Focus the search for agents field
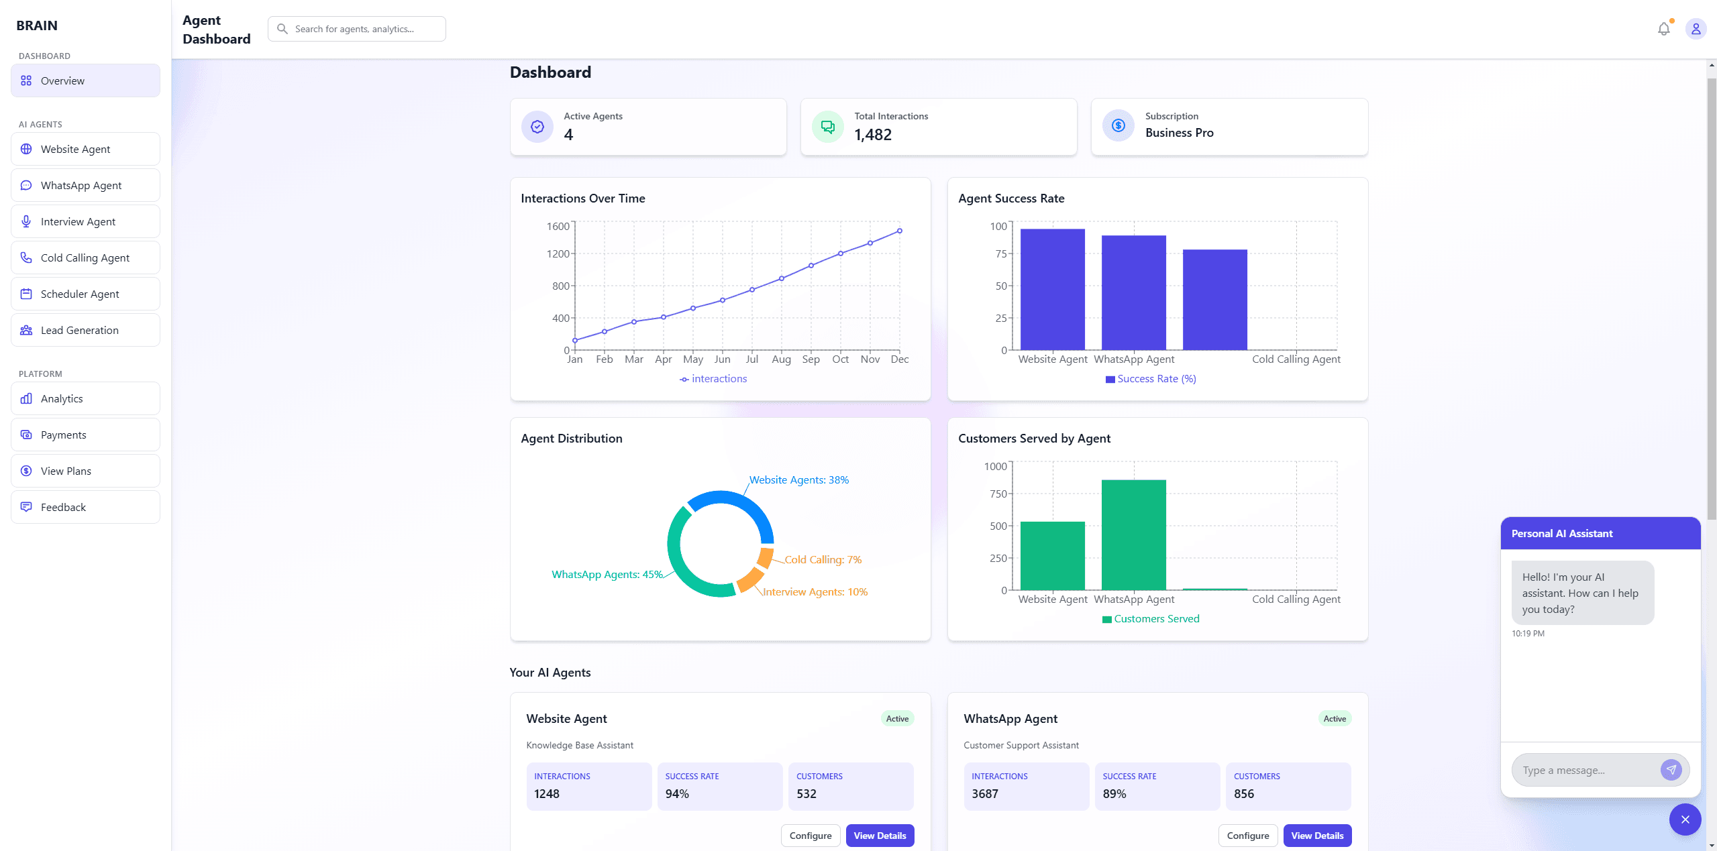Screen dimensions: 1717x851 (x=356, y=29)
